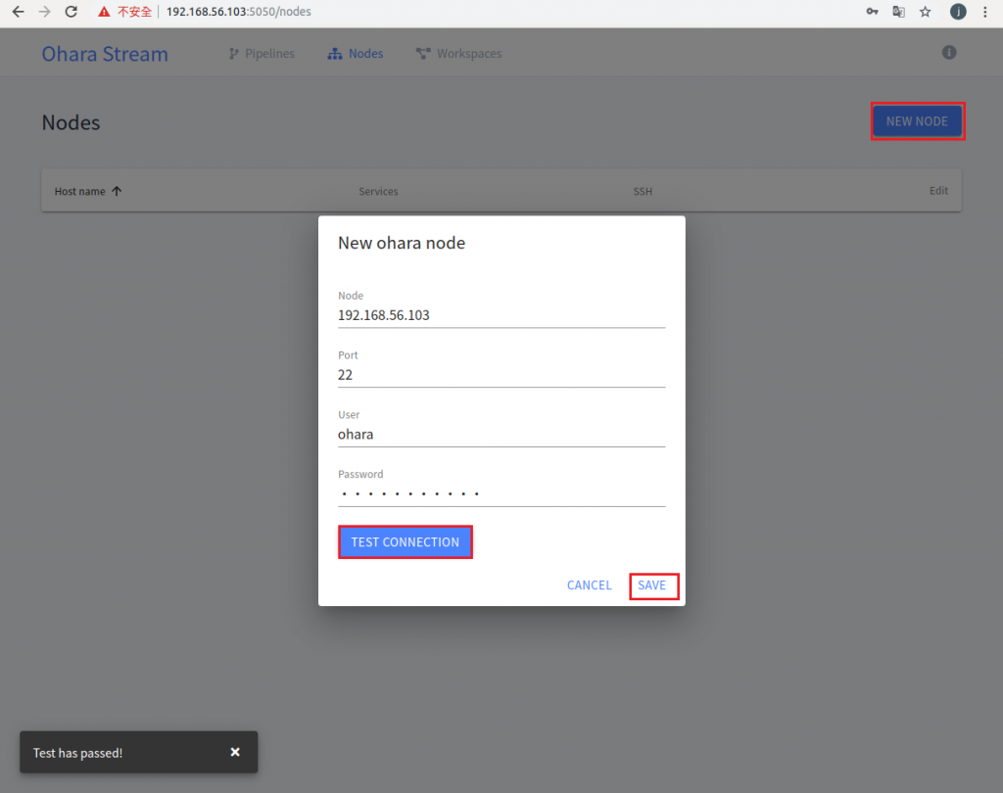Screen dimensions: 1003x793
Task: Reload the page with refresh icon
Action: click(x=71, y=12)
